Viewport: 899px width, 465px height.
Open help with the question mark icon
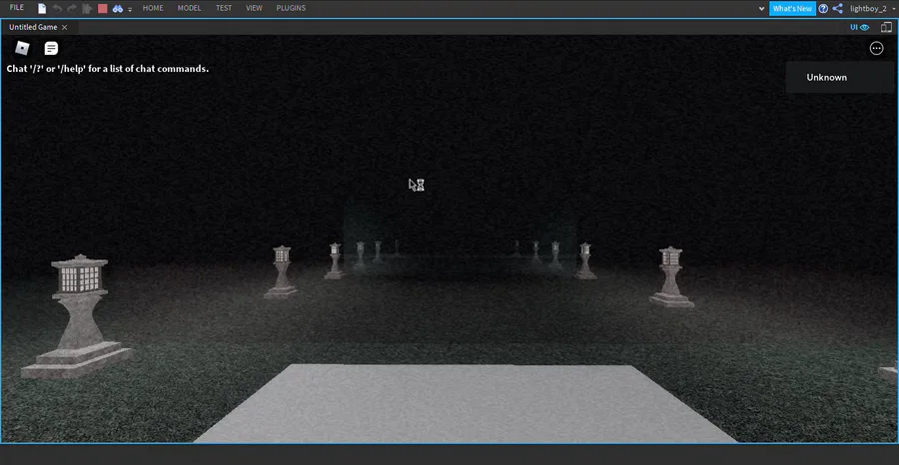(823, 9)
